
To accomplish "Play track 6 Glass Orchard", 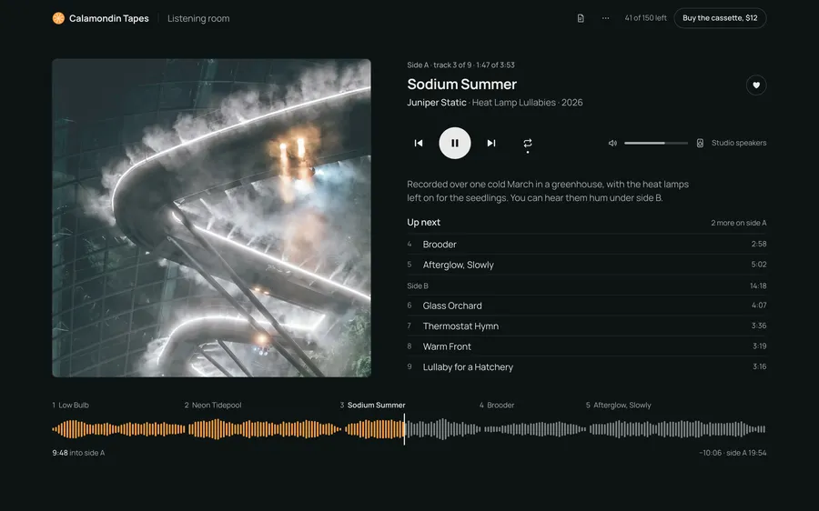I will pos(587,306).
